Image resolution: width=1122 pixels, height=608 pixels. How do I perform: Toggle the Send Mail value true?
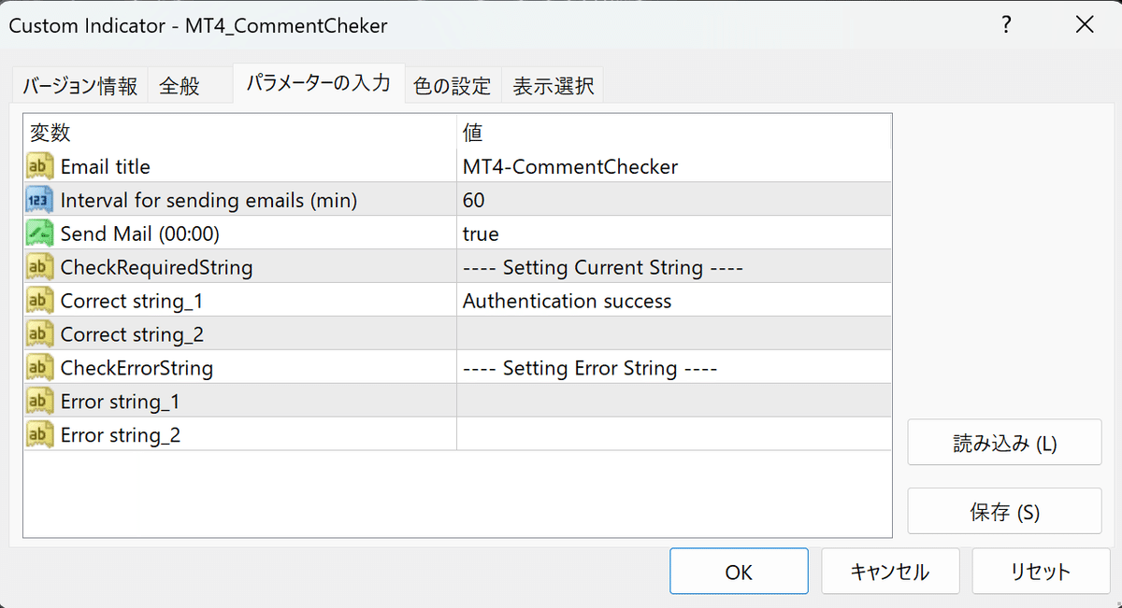[x=674, y=234]
